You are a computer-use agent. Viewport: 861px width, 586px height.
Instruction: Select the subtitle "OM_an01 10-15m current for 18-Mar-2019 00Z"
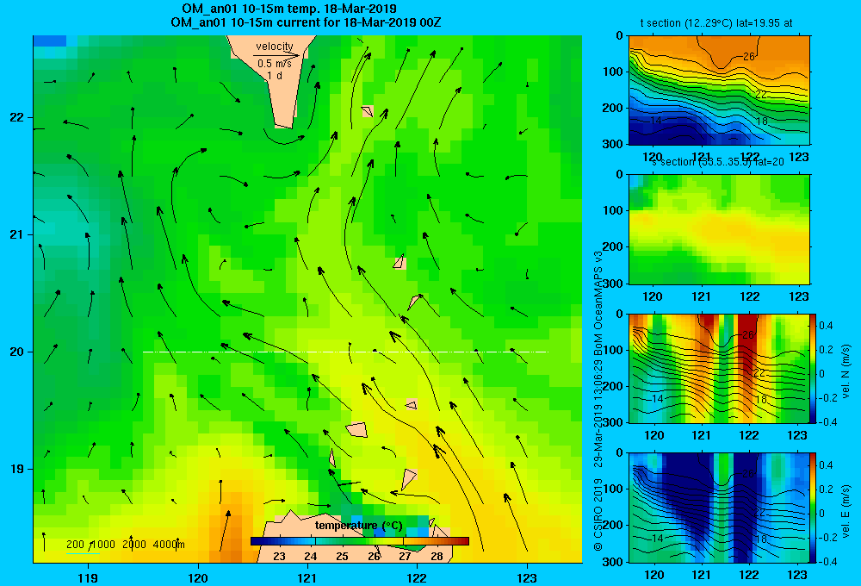pos(306,22)
